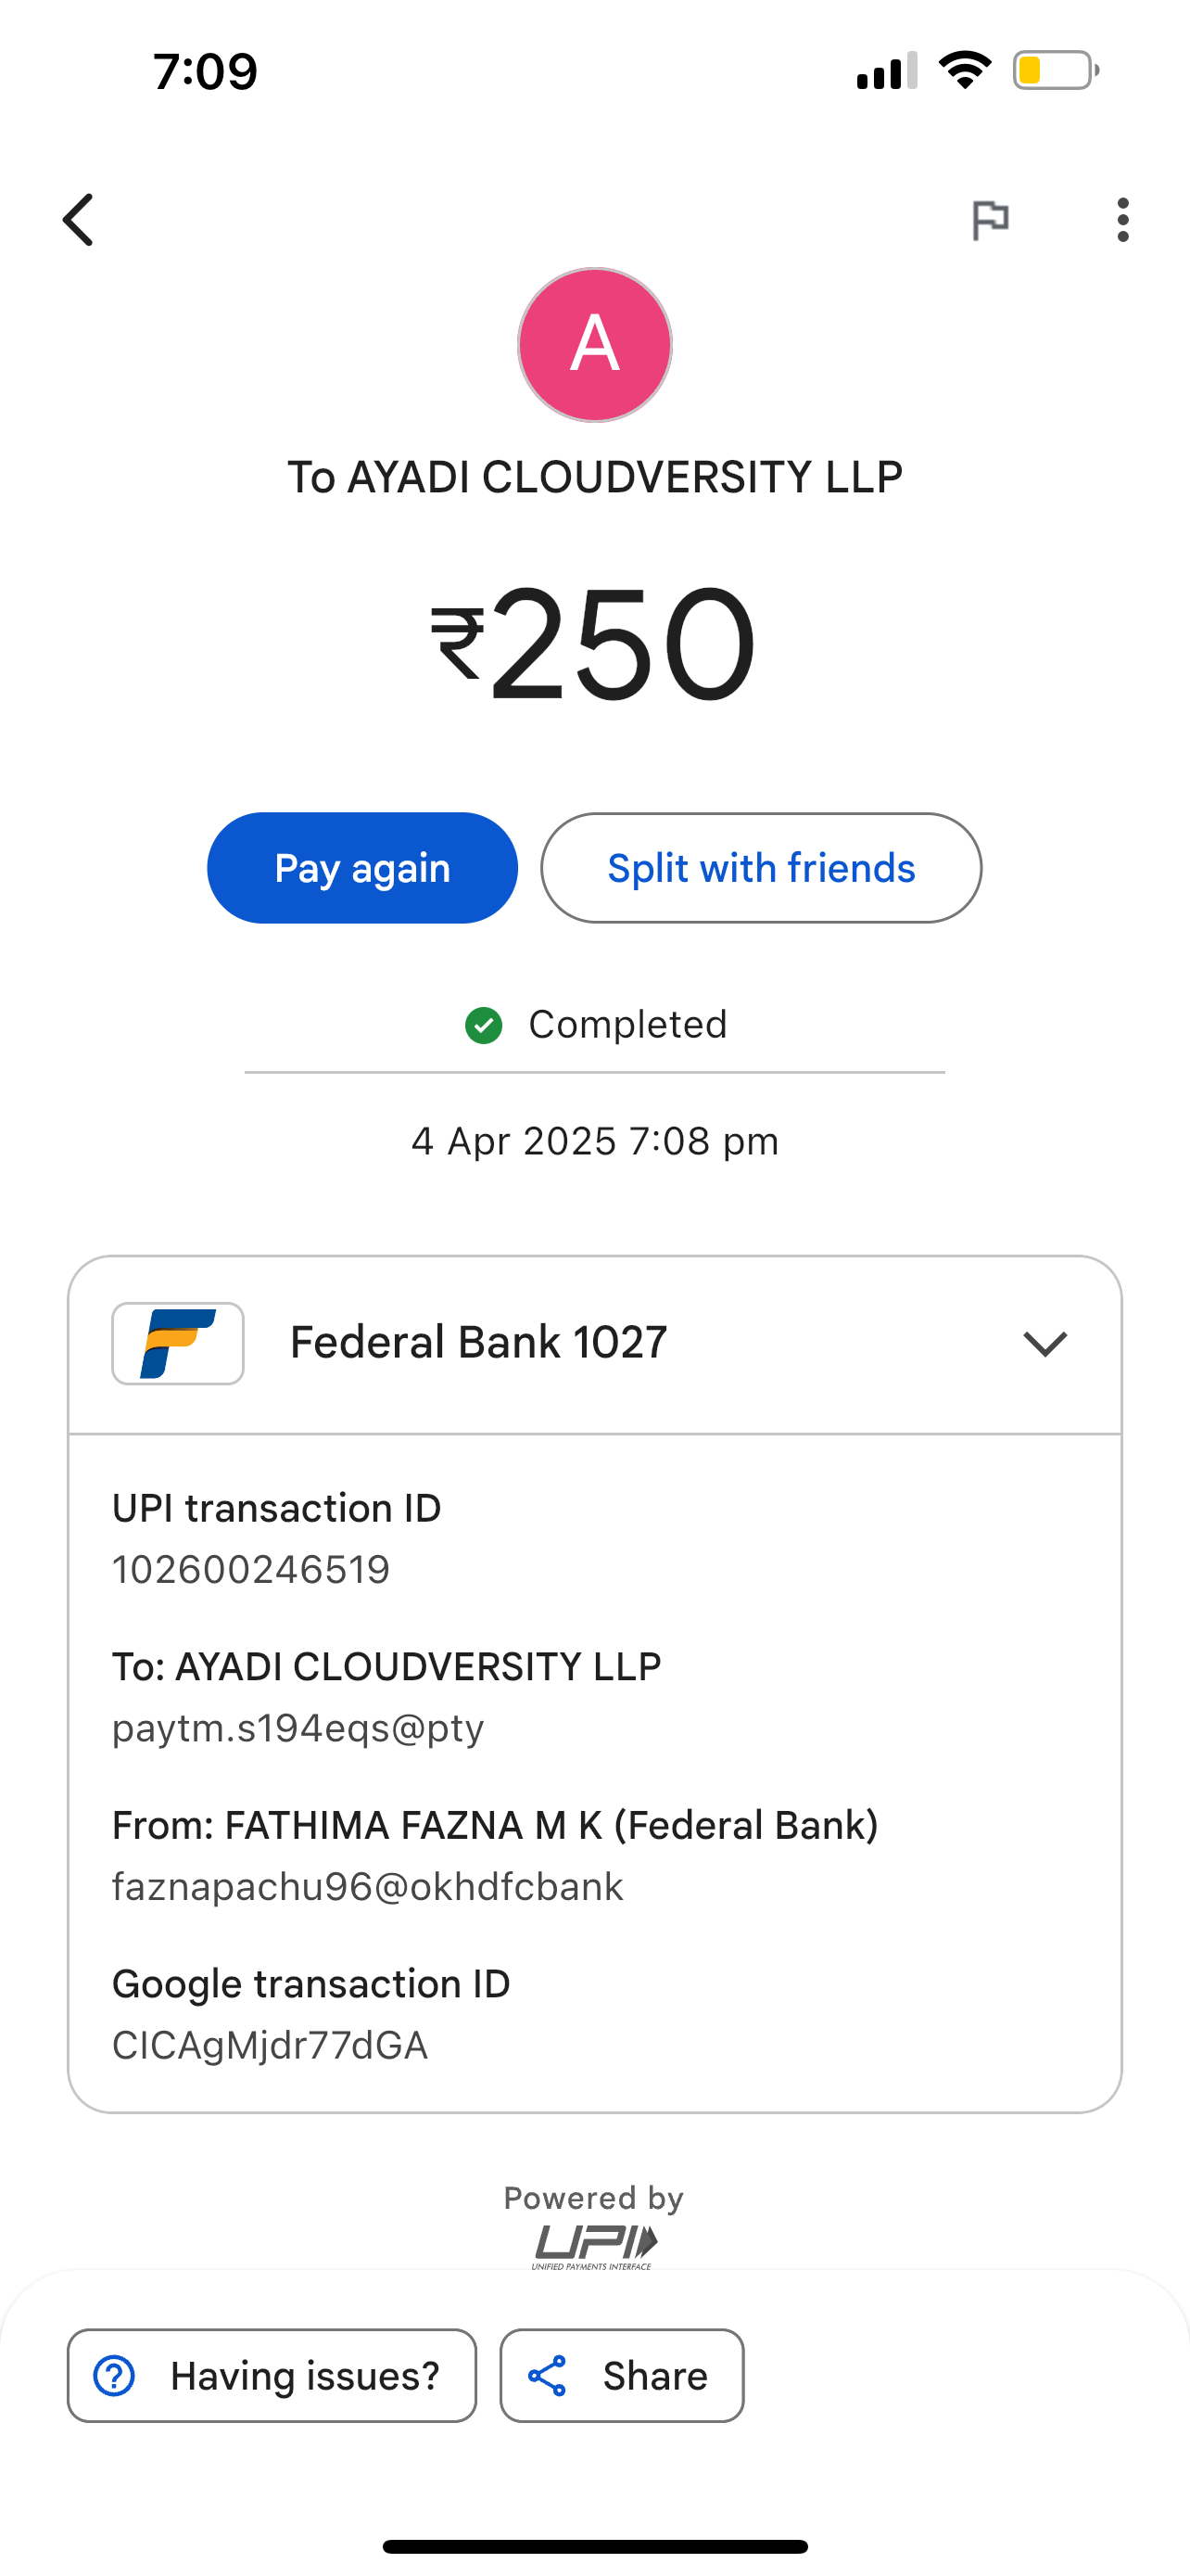Viewport: 1190px width, 2576px height.
Task: Select the UPI transaction ID number
Action: click(251, 1570)
